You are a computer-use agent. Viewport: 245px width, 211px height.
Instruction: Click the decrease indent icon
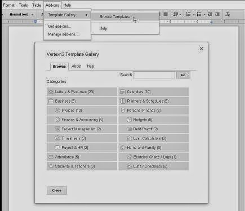coord(210,14)
